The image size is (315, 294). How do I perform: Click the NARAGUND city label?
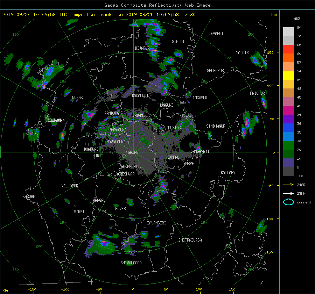click(x=118, y=130)
